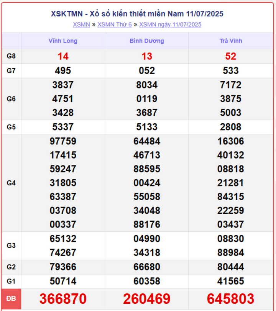Click G6 number 0119
This screenshot has width=276, height=311.
point(147,99)
